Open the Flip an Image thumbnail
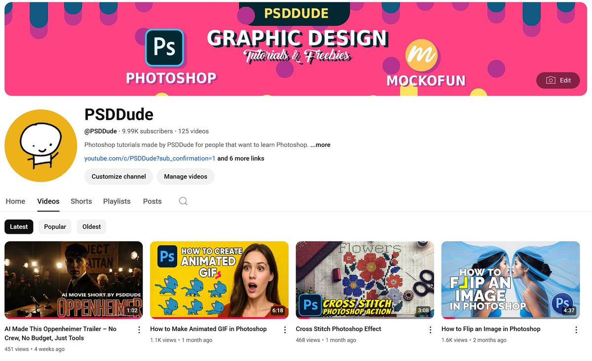592x361 pixels. point(511,280)
